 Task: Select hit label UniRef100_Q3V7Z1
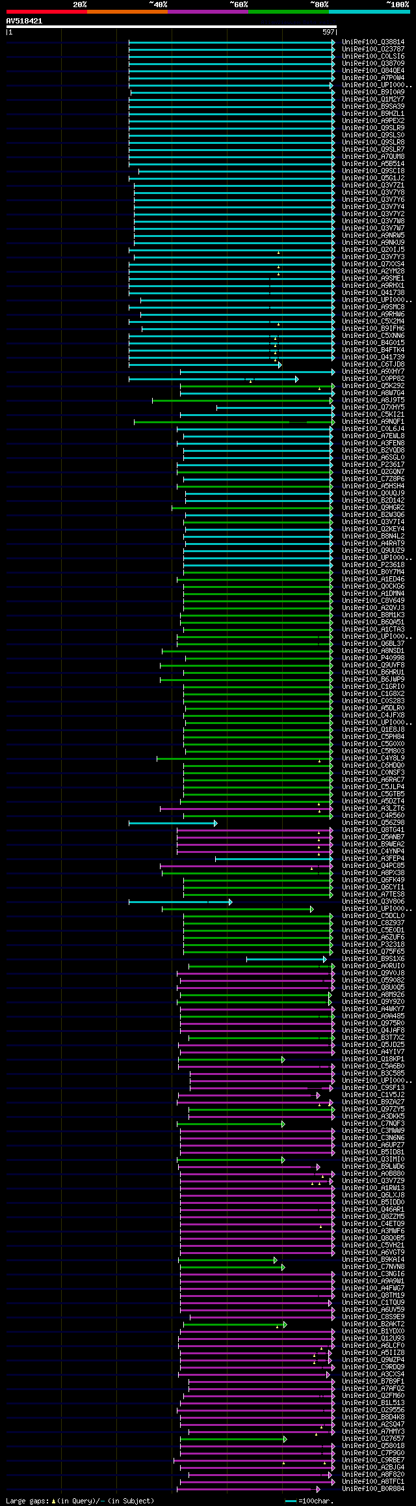(373, 186)
